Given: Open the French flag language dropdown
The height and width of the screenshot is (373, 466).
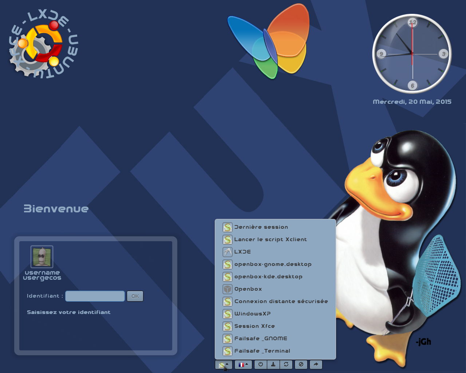Looking at the screenshot, I should 243,364.
